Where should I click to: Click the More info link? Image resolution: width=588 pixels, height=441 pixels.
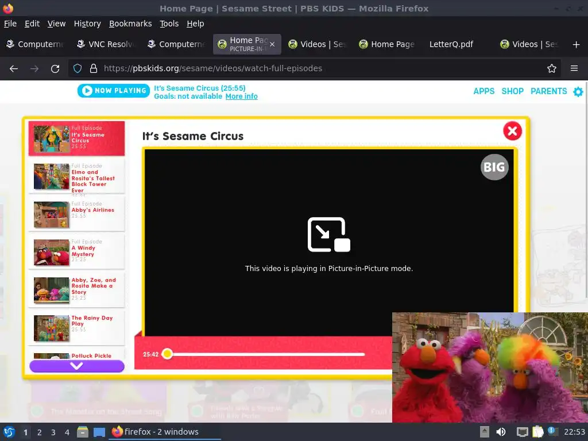242,96
